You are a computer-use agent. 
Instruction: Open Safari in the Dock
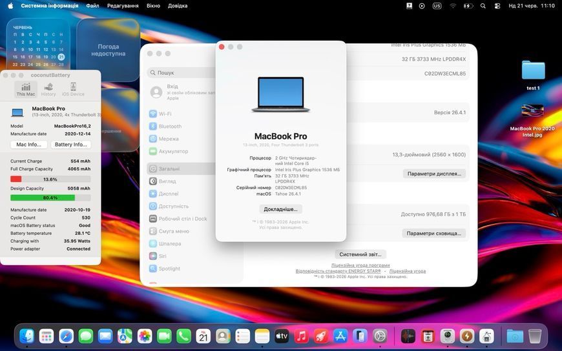point(67,336)
